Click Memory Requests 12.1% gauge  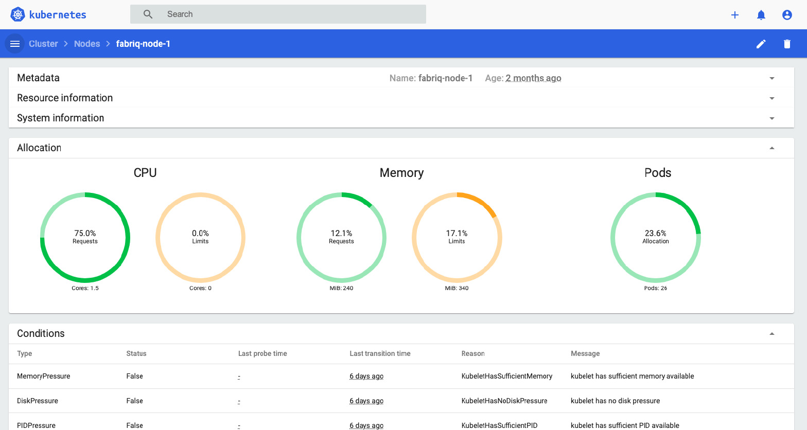[341, 238]
